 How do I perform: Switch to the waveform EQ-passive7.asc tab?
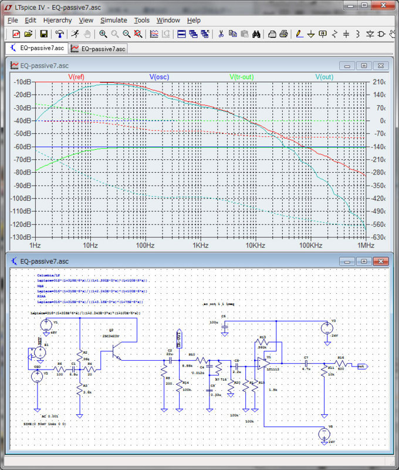tap(98, 49)
